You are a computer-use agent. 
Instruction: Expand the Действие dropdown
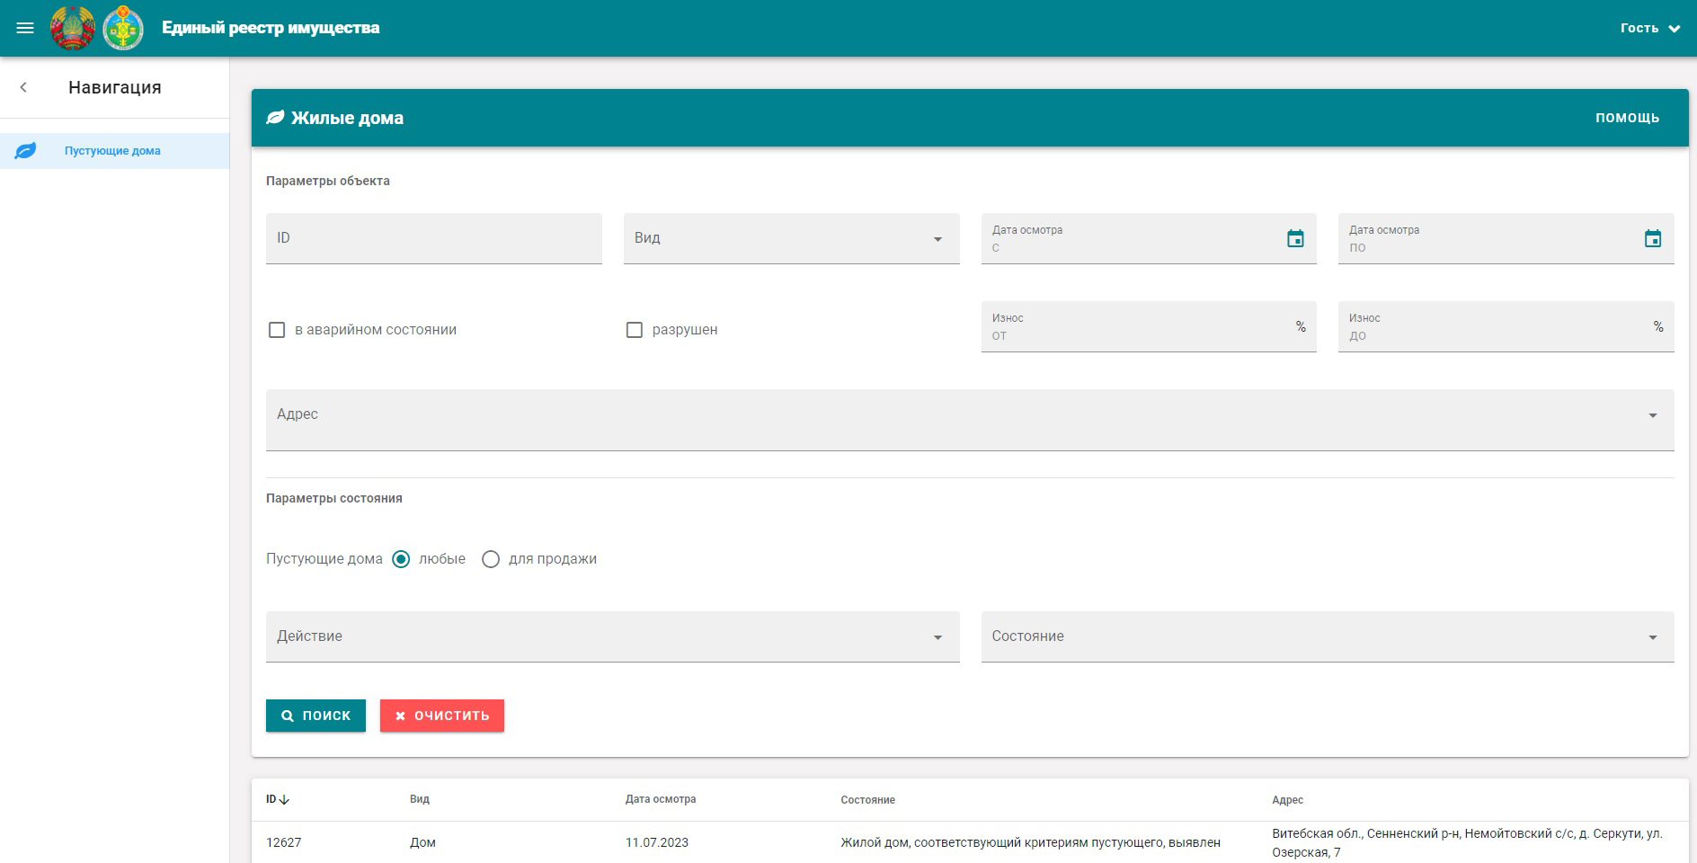point(937,637)
